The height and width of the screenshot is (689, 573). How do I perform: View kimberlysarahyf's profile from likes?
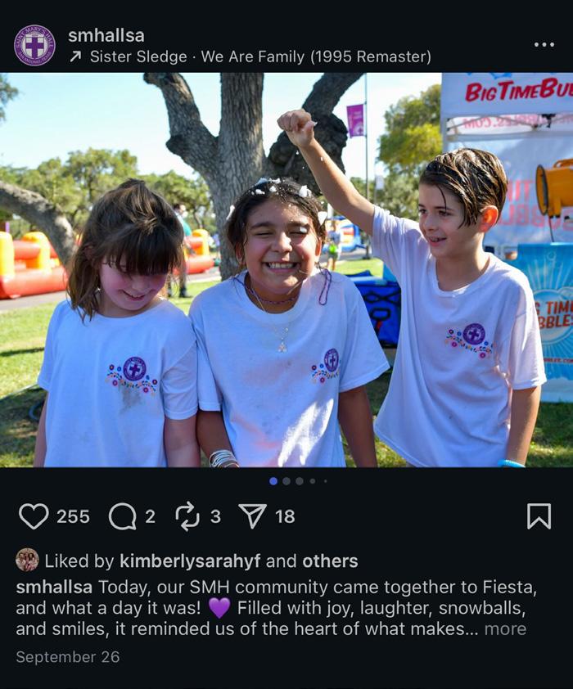(x=190, y=561)
